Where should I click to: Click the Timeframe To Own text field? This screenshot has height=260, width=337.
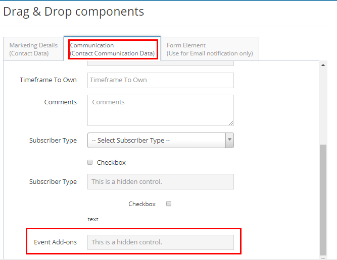[x=160, y=80]
